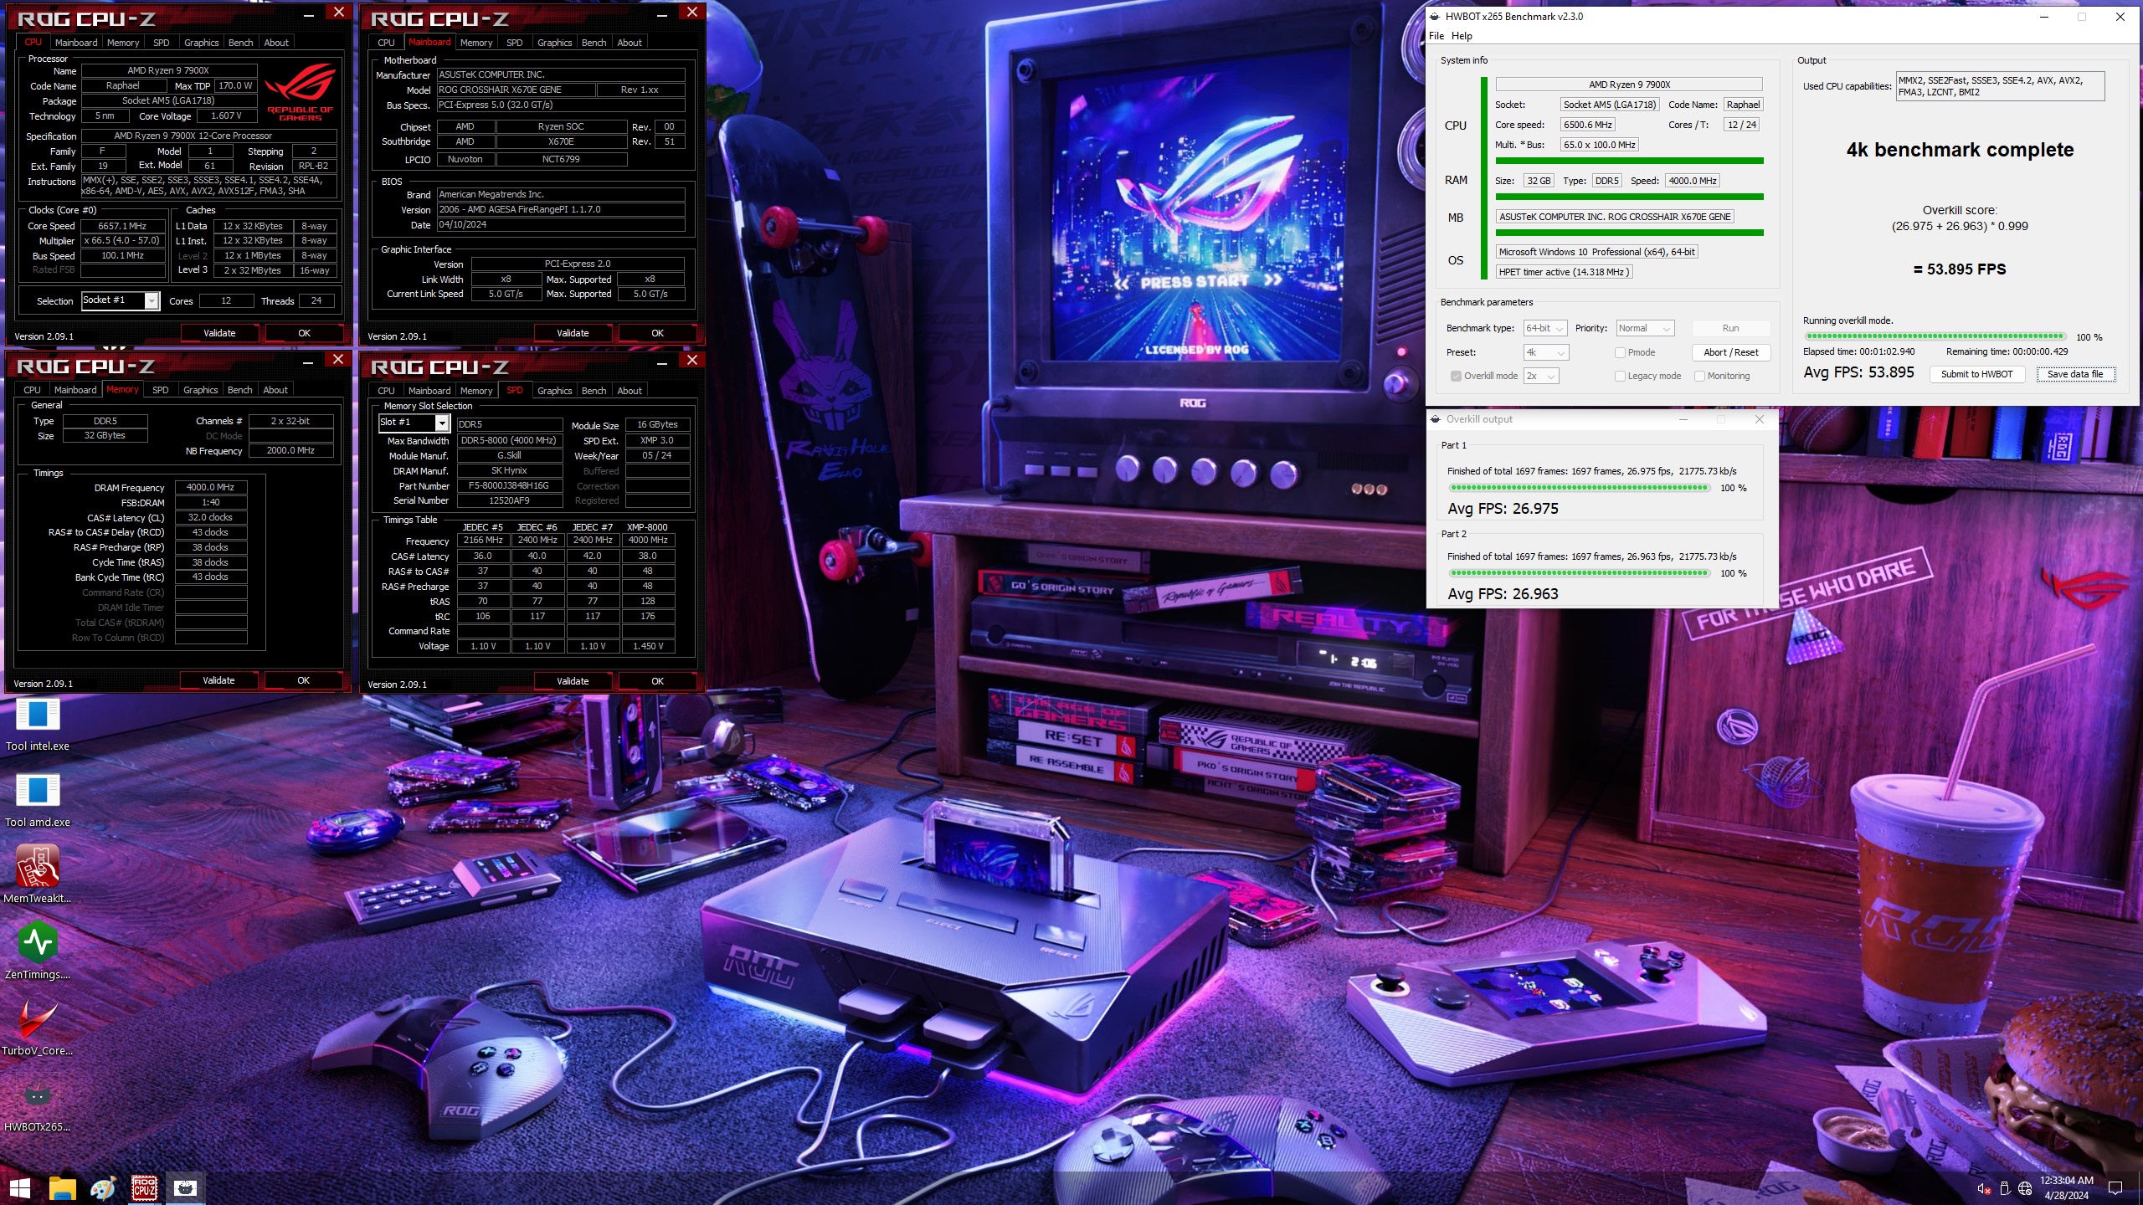Open the File menu in HWBOT x265
Viewport: 2143px width, 1205px height.
[x=1436, y=36]
